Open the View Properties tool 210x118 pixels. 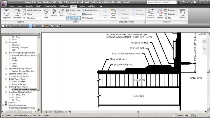click(7, 14)
